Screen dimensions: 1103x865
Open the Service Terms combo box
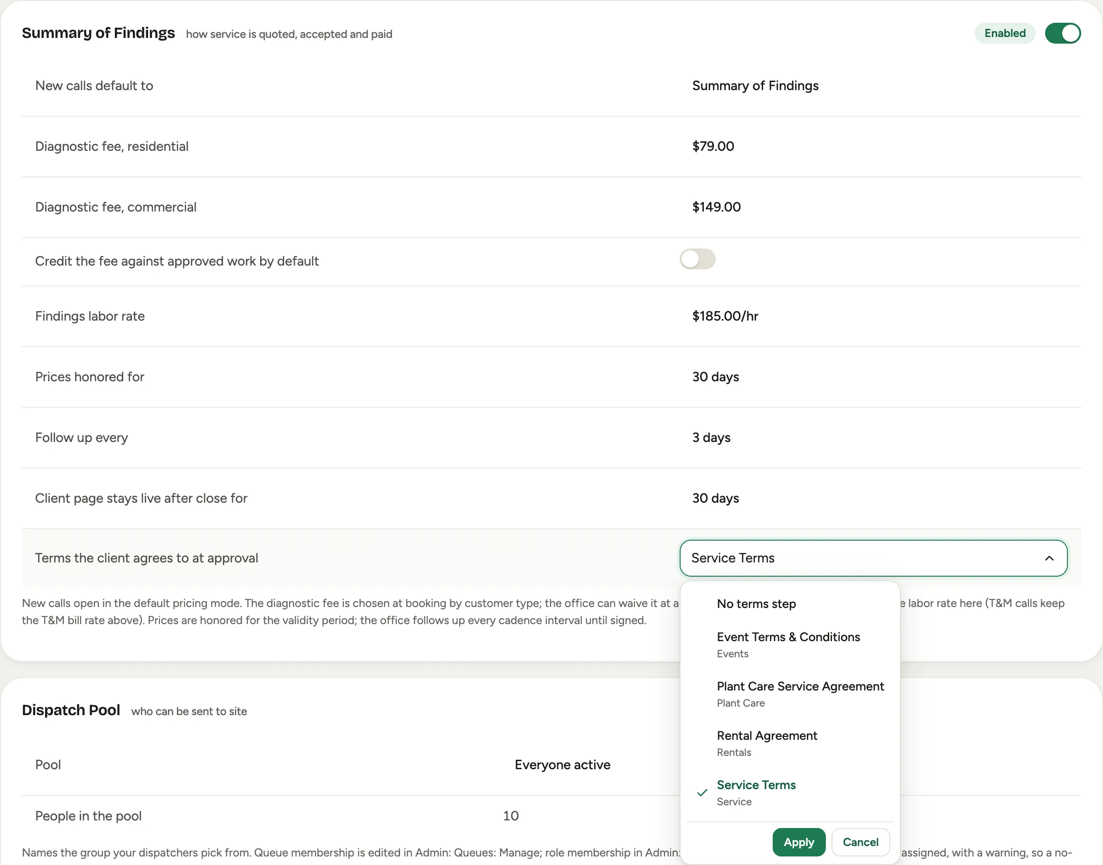click(873, 558)
